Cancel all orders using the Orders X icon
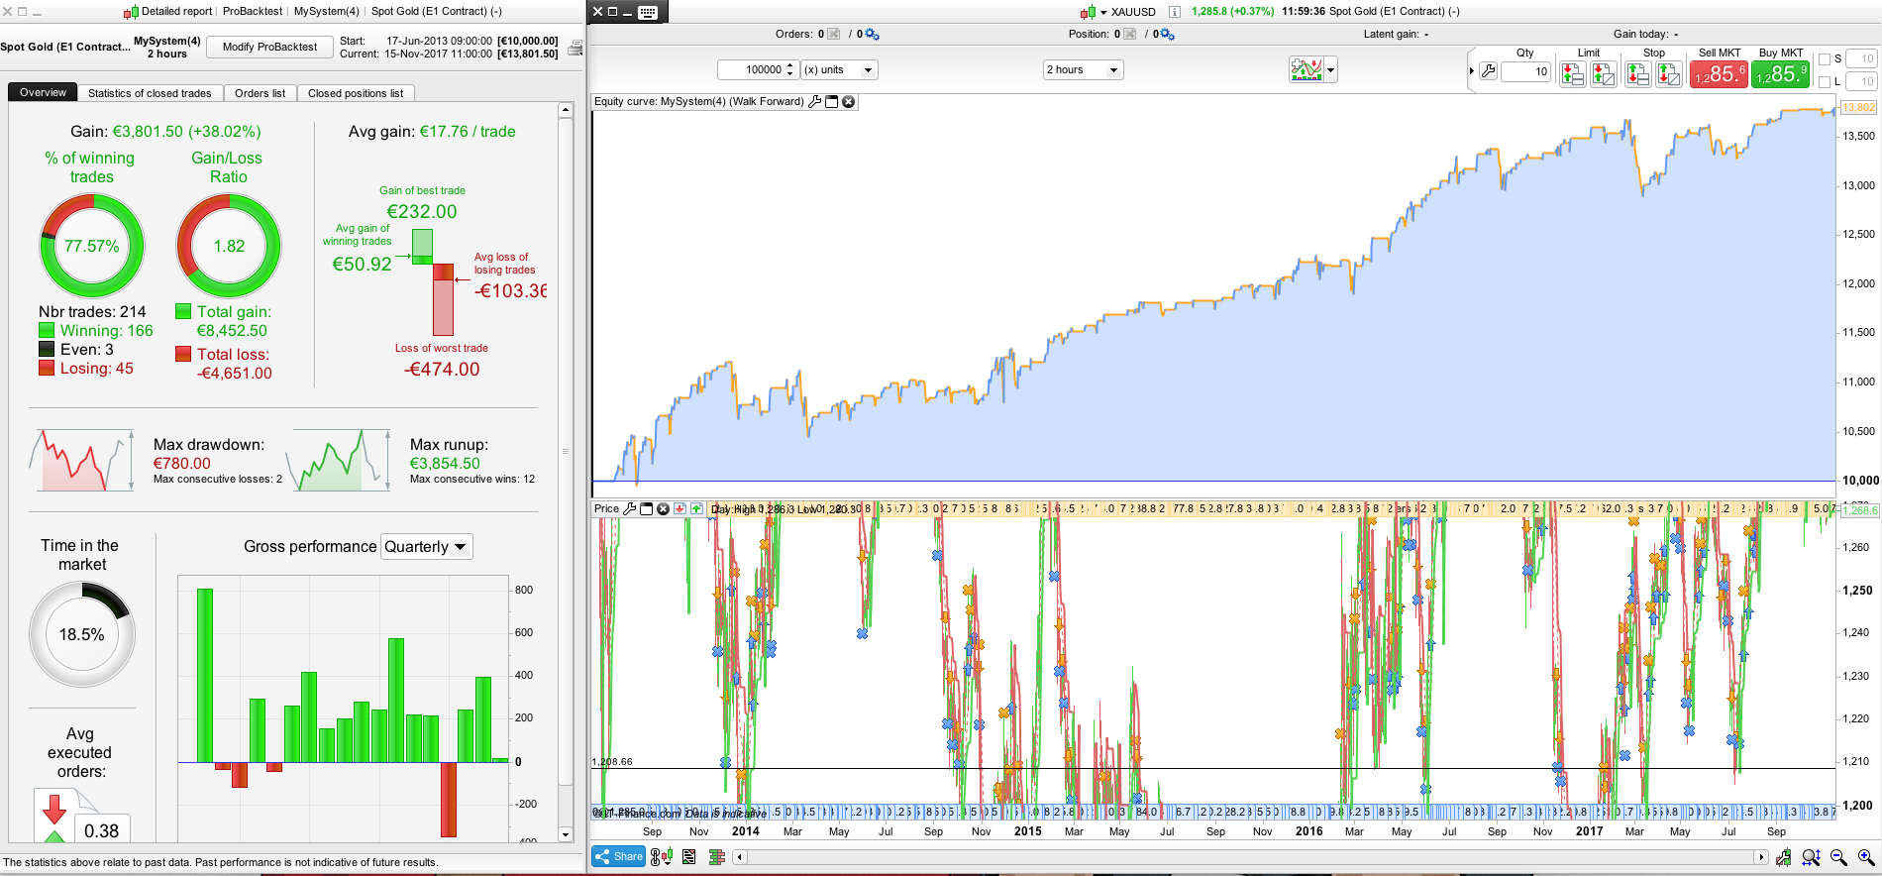 point(833,34)
